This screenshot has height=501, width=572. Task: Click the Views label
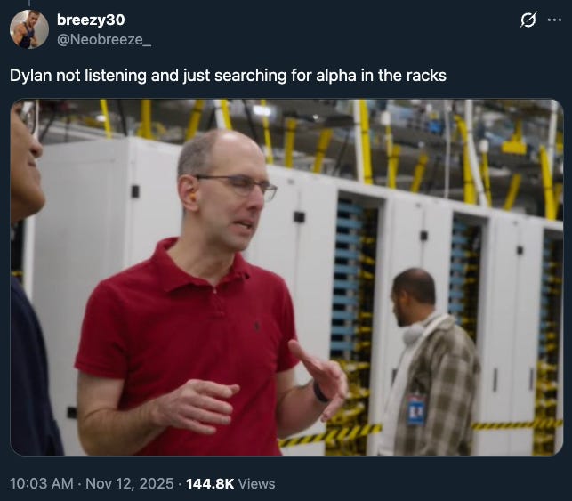pos(256,483)
